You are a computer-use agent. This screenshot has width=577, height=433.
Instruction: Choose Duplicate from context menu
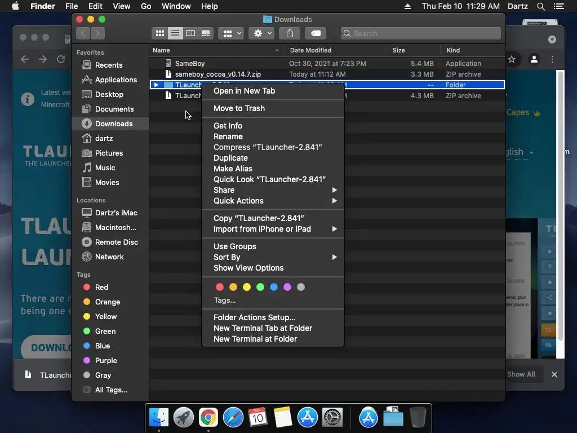coord(273,158)
